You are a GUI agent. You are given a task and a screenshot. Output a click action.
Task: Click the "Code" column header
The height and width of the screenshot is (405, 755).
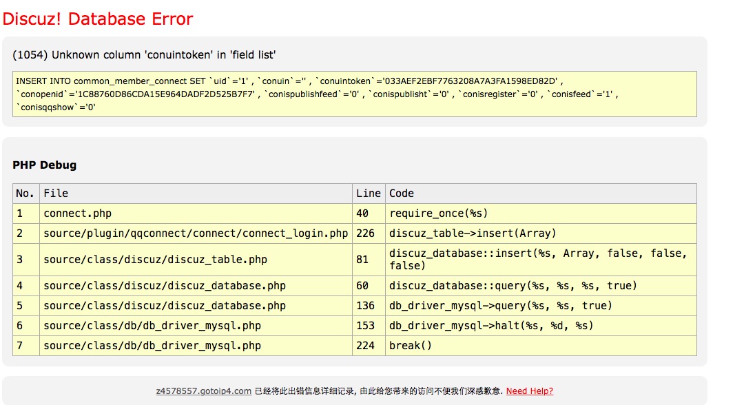point(402,194)
